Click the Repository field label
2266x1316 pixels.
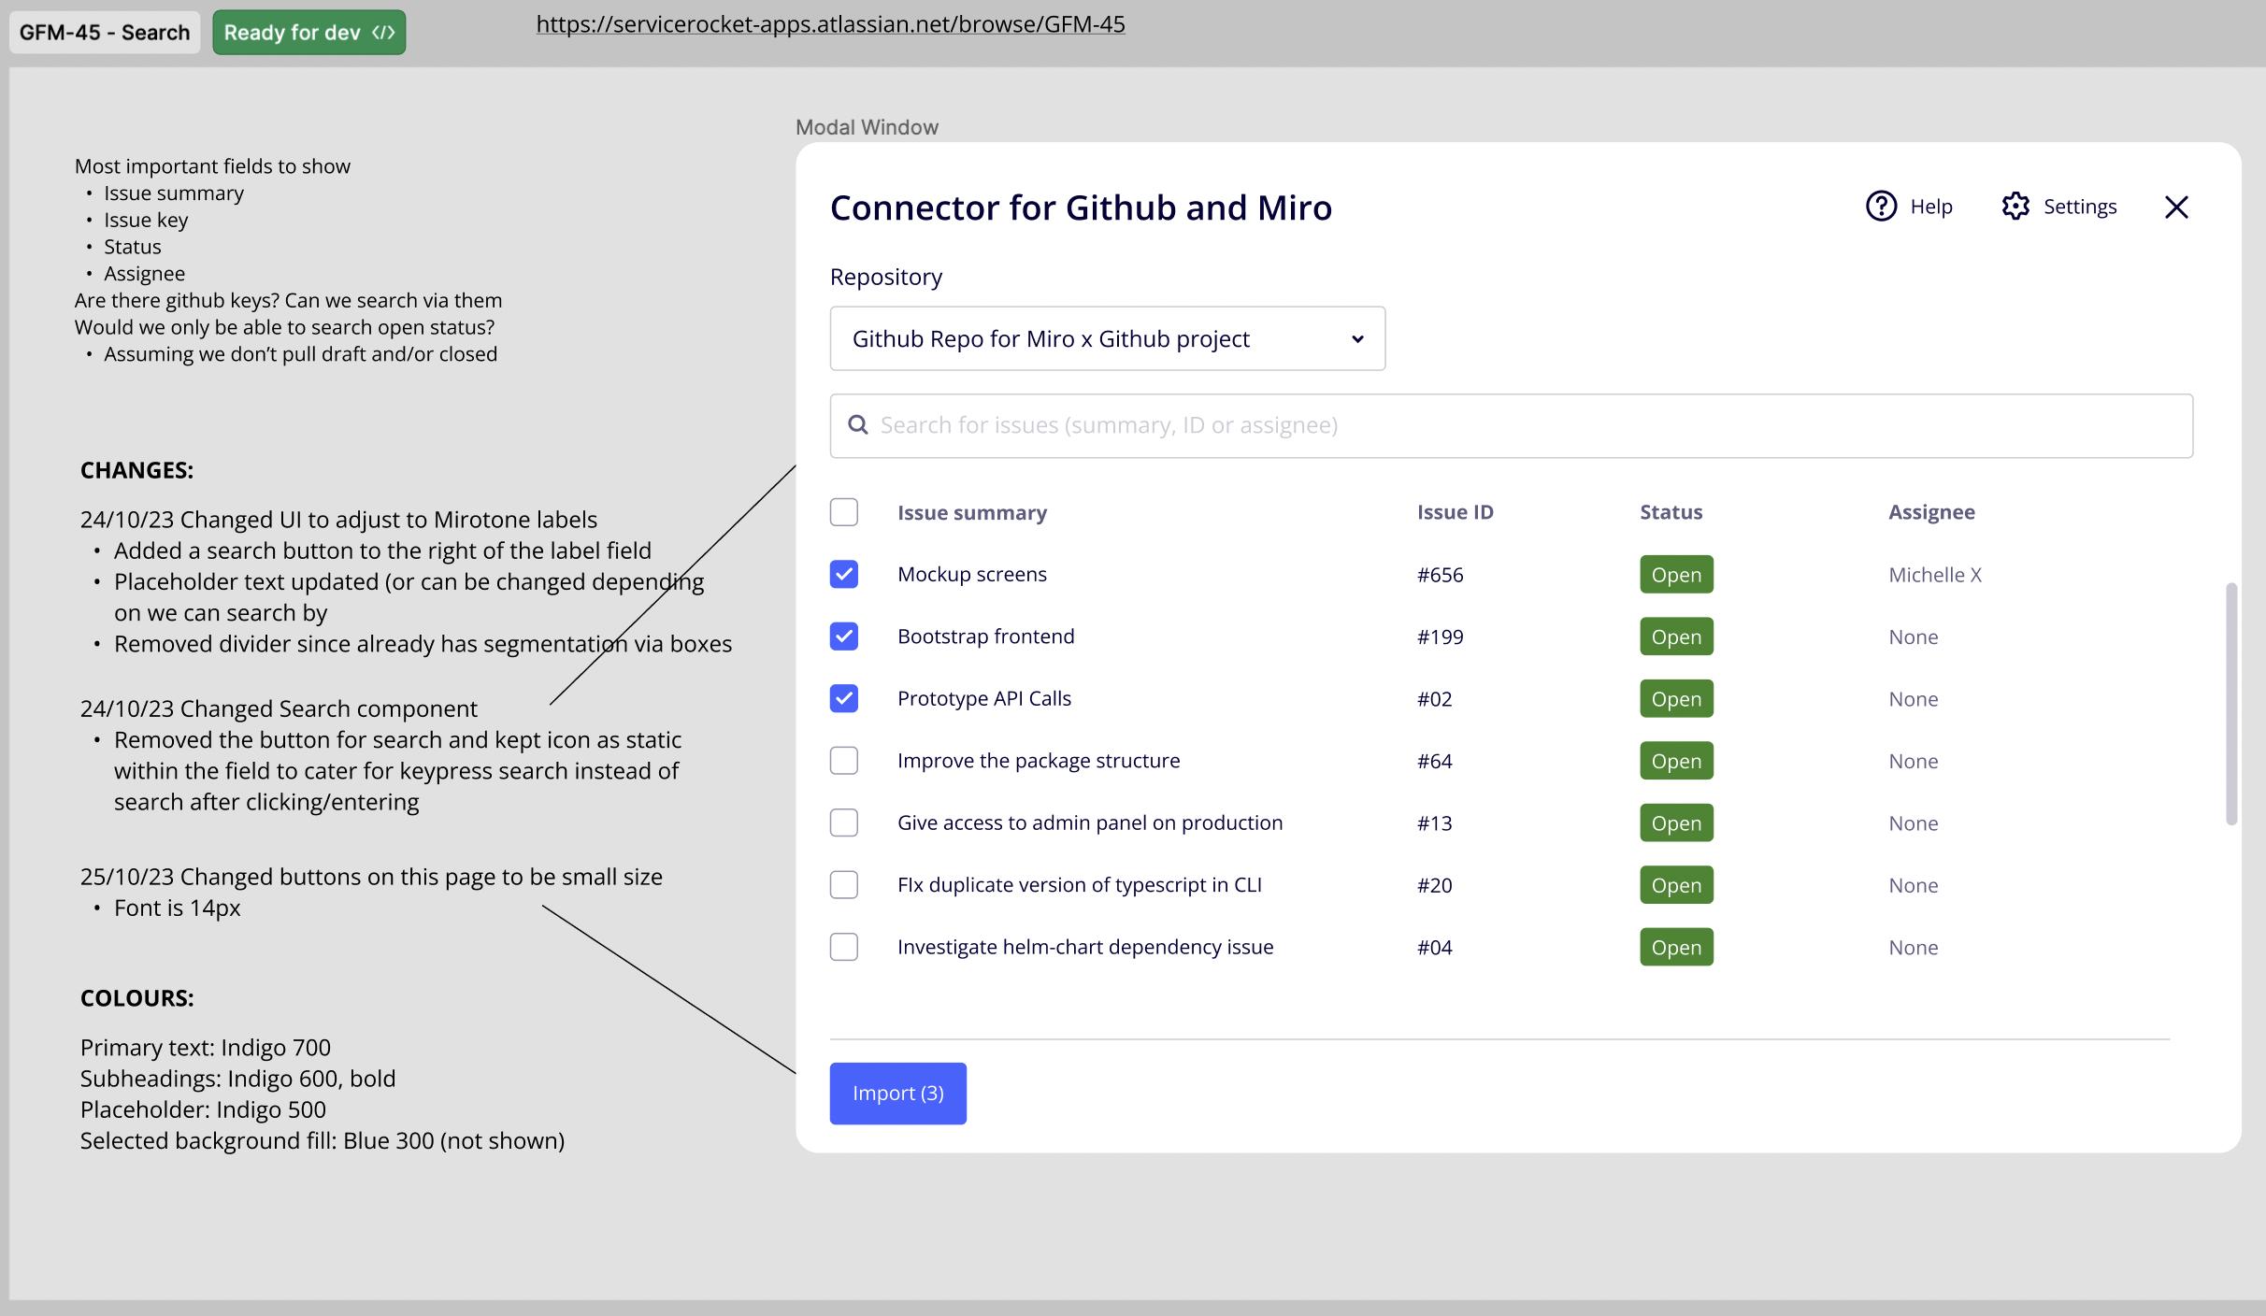coord(886,278)
